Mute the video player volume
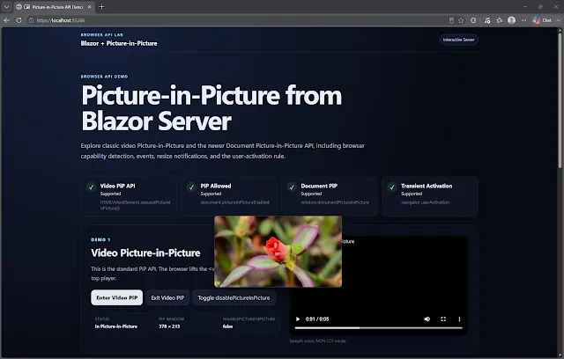 (427, 319)
